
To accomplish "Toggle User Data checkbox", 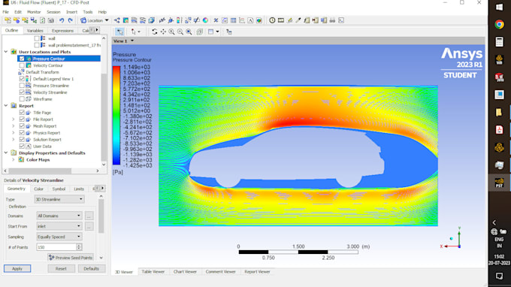I will [x=22, y=147].
